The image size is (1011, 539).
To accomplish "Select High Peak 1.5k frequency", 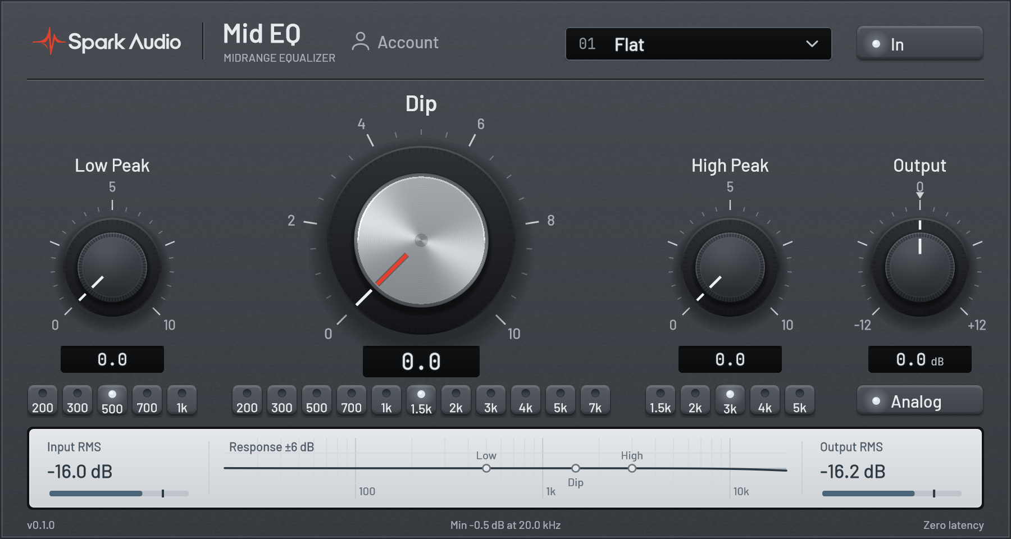I will 661,401.
